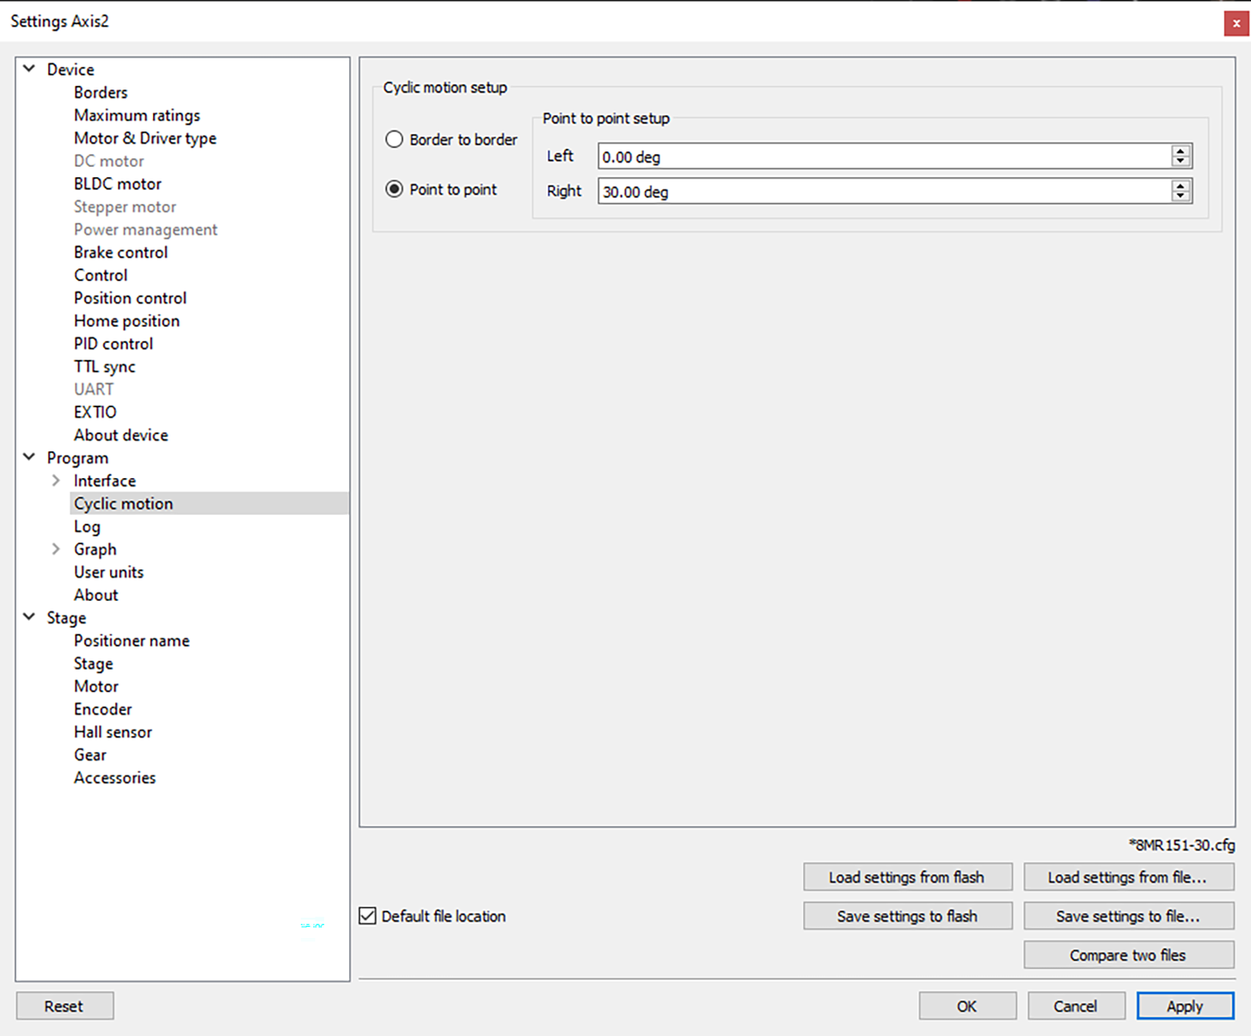Click into the Right position input field
Screen dimensions: 1251x1036
click(883, 191)
